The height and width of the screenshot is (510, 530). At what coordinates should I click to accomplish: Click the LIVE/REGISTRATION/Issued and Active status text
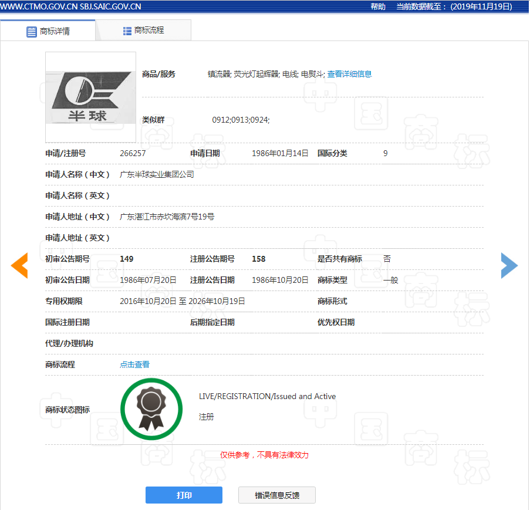pos(268,396)
